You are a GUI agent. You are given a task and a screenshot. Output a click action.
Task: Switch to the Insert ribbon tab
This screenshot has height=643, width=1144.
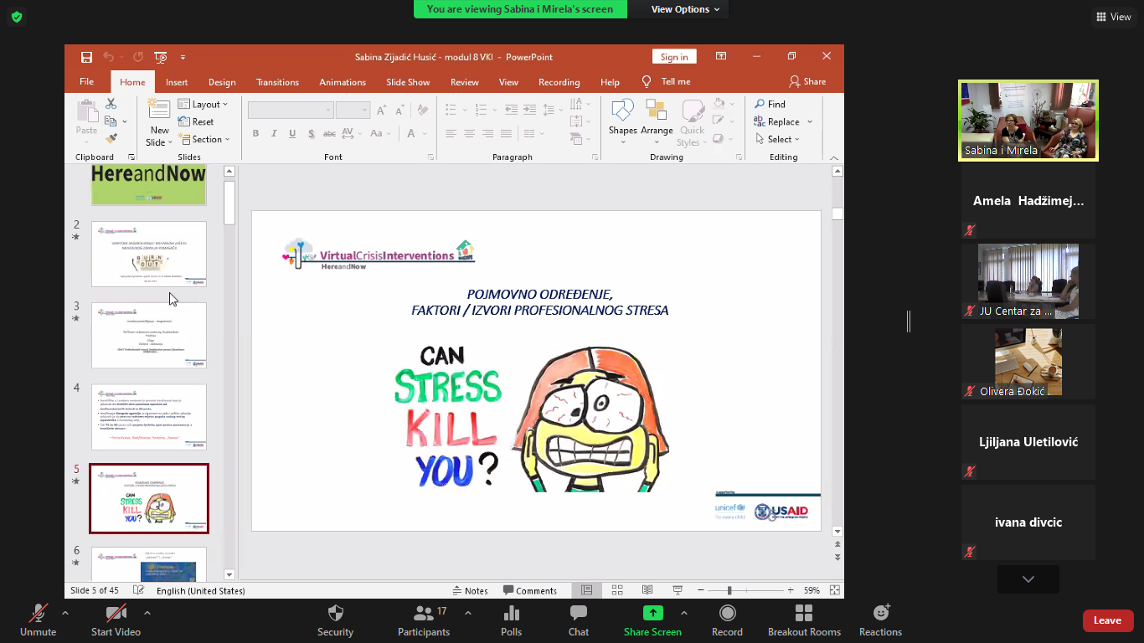(x=177, y=82)
